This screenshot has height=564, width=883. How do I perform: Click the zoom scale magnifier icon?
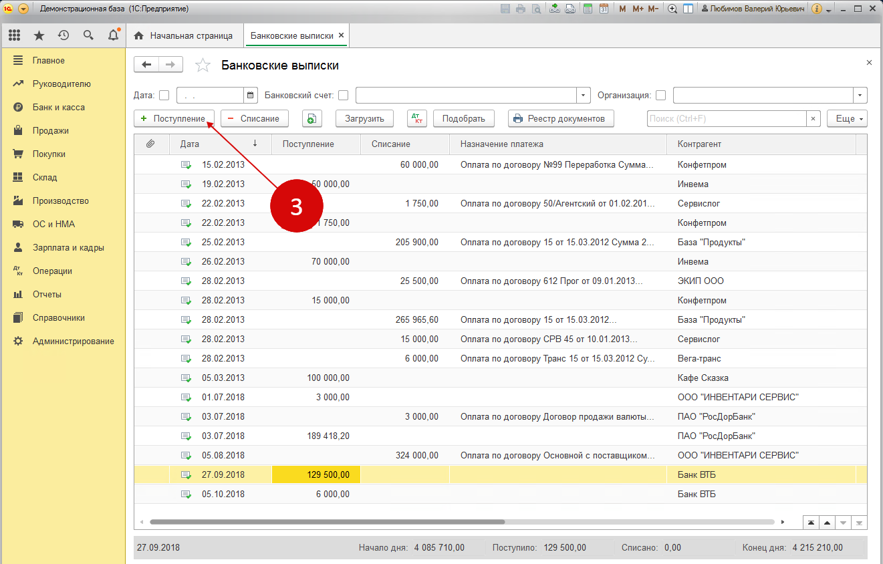coord(672,9)
